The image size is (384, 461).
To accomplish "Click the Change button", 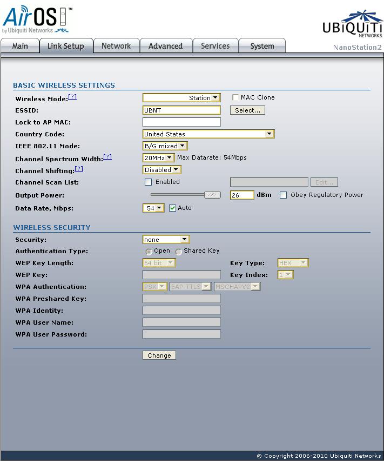I will 159,355.
